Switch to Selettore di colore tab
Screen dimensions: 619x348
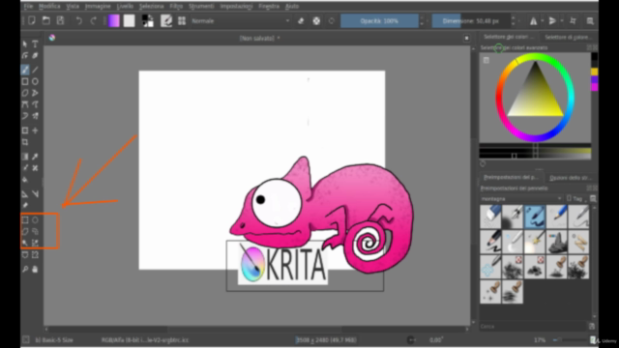[568, 37]
